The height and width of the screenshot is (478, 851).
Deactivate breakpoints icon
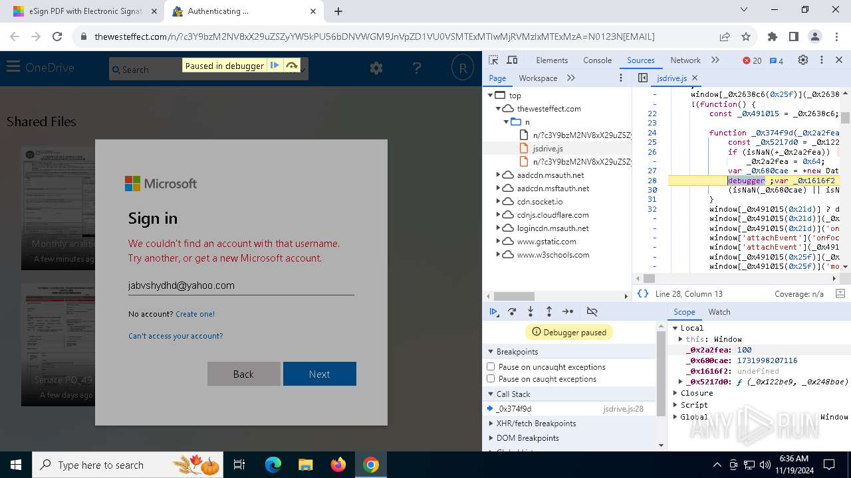(592, 311)
